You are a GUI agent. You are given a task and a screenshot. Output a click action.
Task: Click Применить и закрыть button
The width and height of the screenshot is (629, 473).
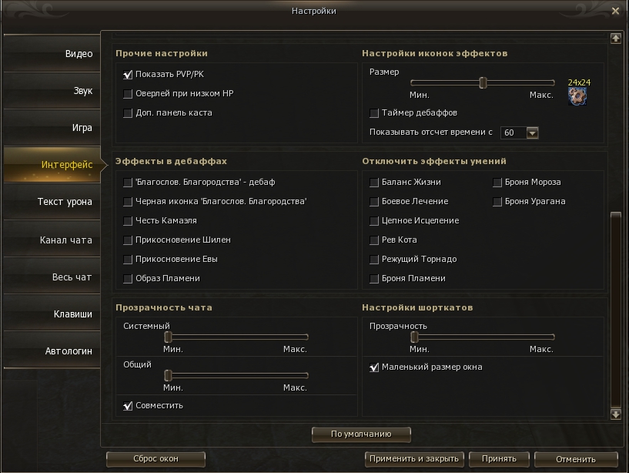pos(414,459)
